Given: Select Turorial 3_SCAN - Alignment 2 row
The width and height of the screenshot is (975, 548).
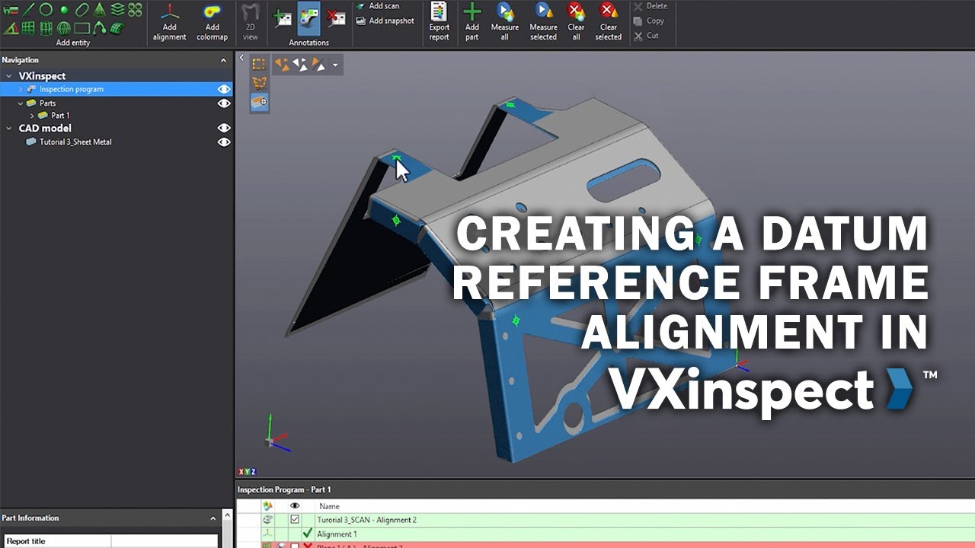Looking at the screenshot, I should click(606, 520).
